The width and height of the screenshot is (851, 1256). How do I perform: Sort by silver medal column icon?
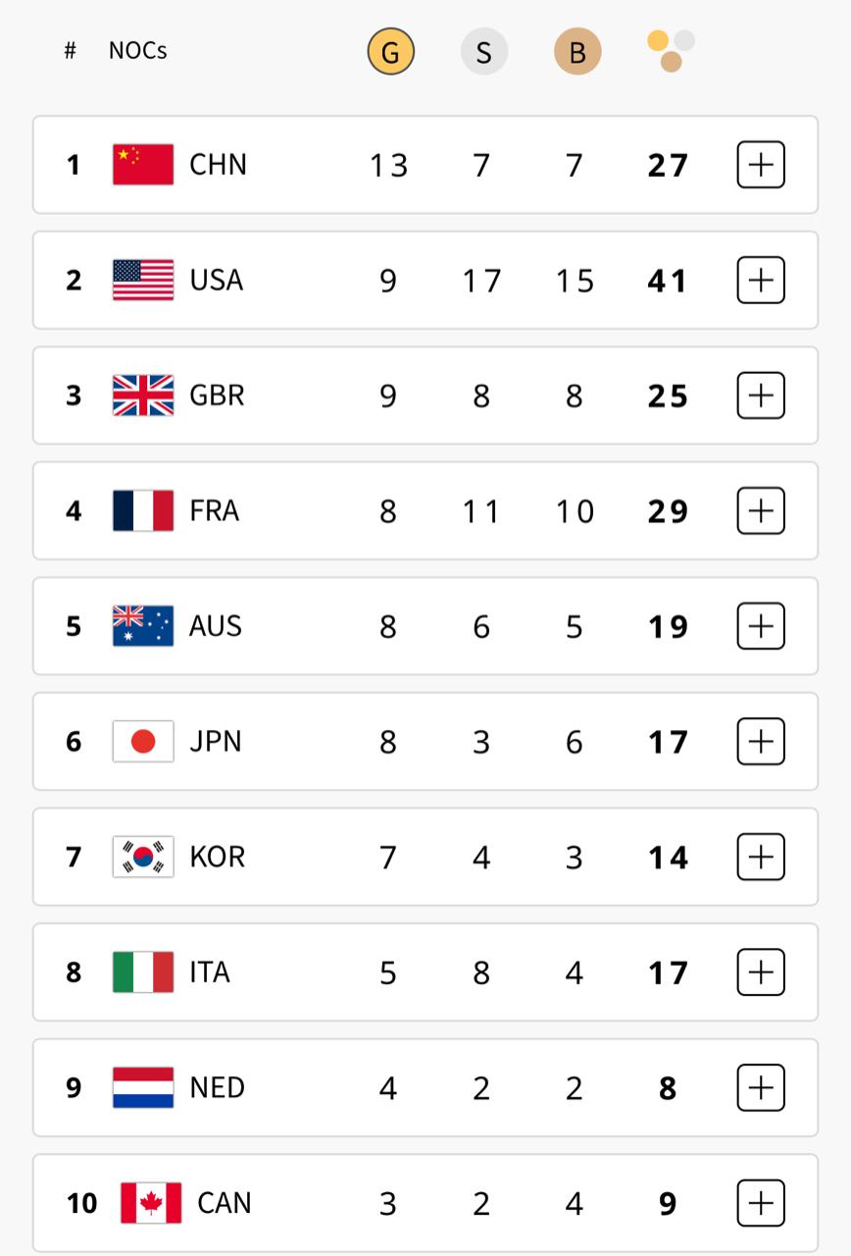tap(483, 52)
